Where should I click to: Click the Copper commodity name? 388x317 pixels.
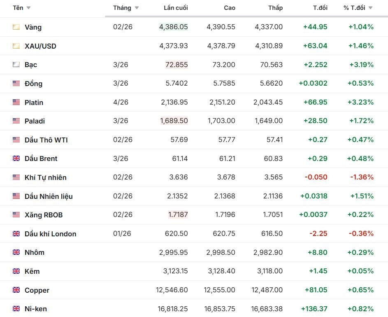coord(37,290)
